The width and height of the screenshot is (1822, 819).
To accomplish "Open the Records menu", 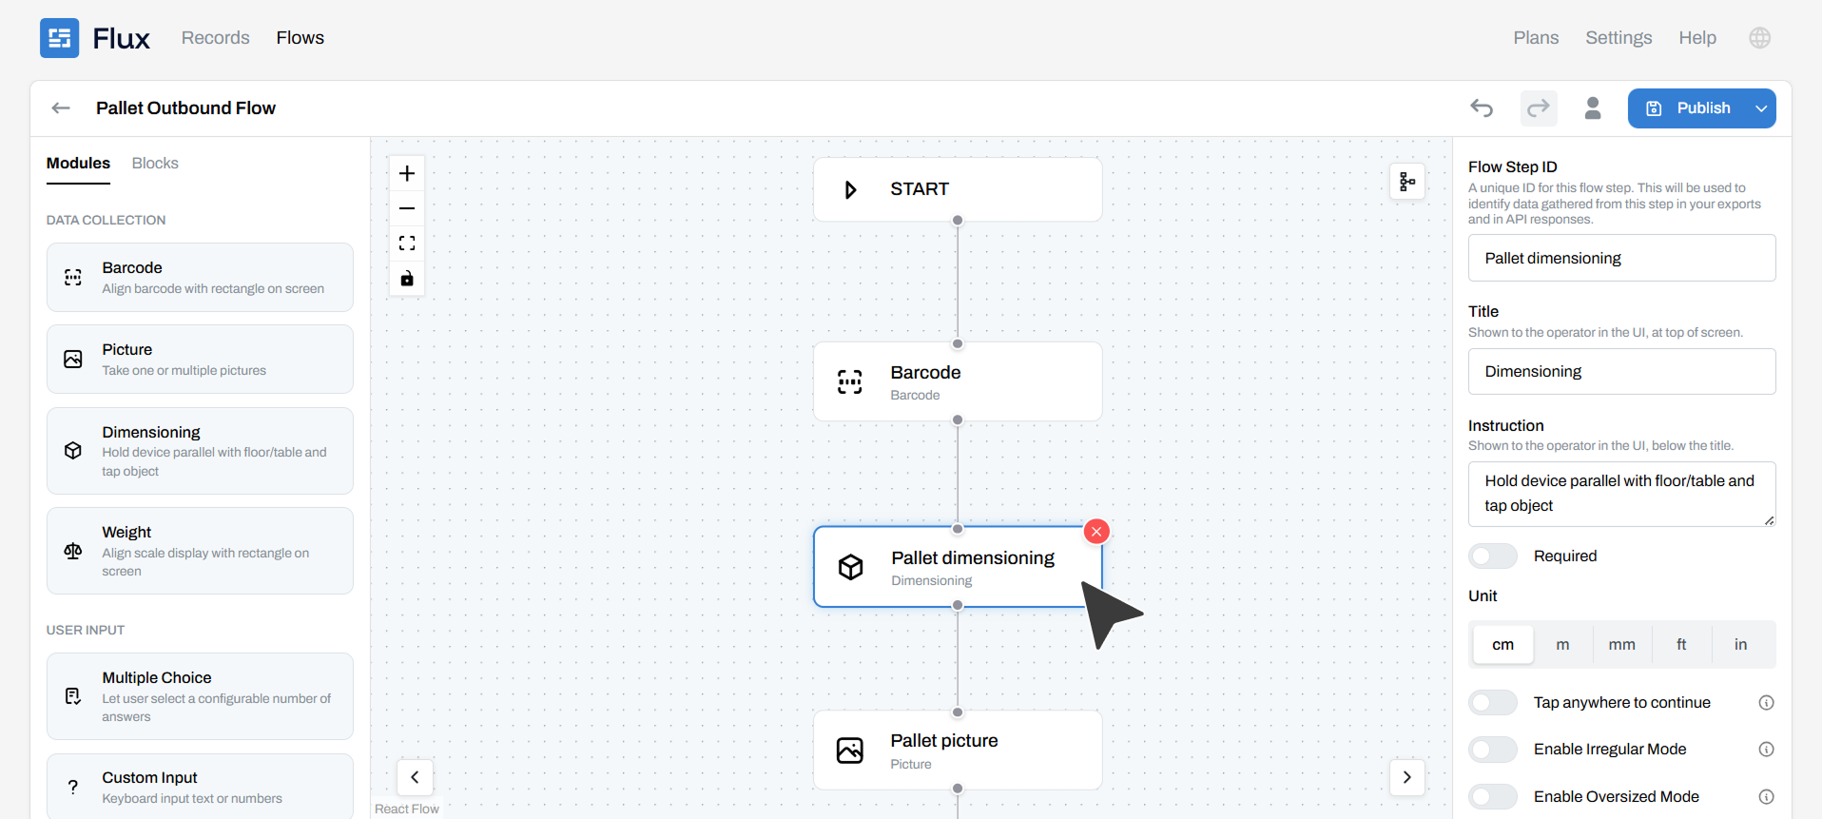I will (x=215, y=37).
